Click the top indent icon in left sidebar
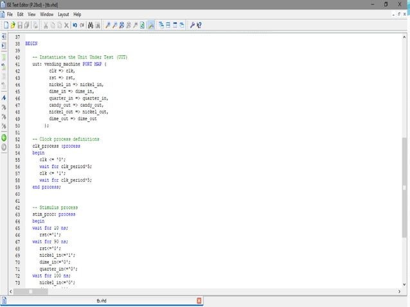 4,37
